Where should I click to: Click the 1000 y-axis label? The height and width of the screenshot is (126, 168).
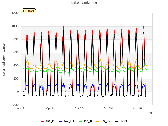tap(15, 26)
